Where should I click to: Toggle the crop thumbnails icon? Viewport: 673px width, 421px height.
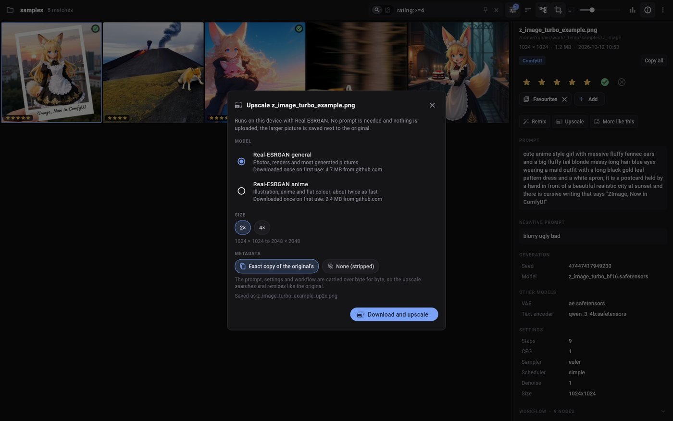coord(558,10)
